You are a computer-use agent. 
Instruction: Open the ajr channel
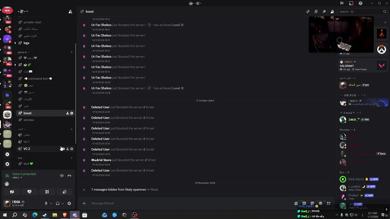pos(45,65)
